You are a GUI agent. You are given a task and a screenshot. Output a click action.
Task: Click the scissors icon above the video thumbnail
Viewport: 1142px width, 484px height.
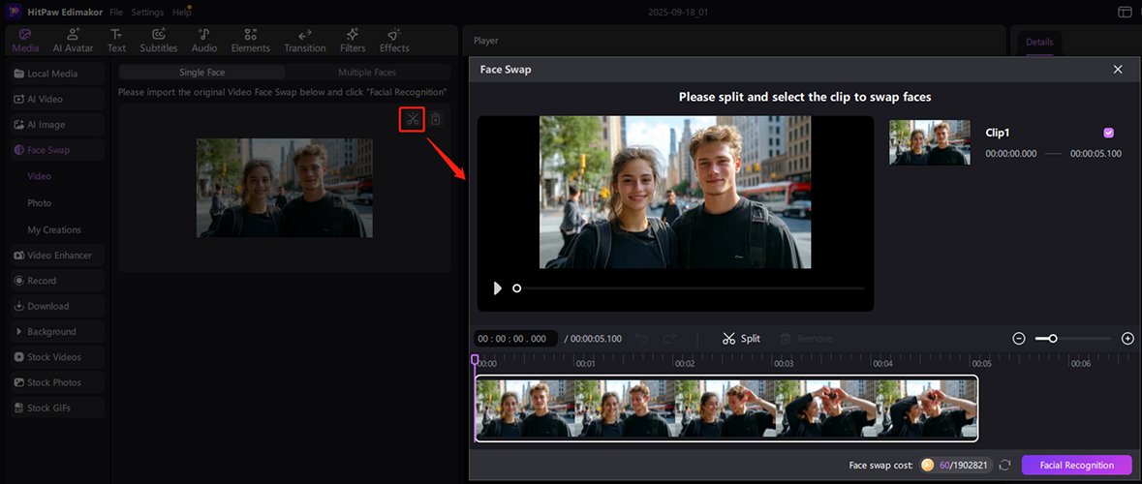point(413,119)
